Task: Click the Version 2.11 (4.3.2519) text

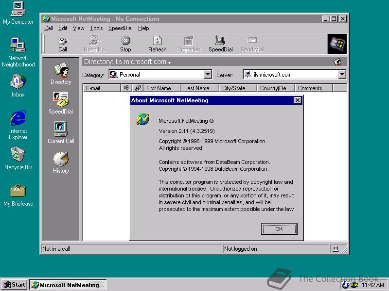Action: tap(187, 131)
